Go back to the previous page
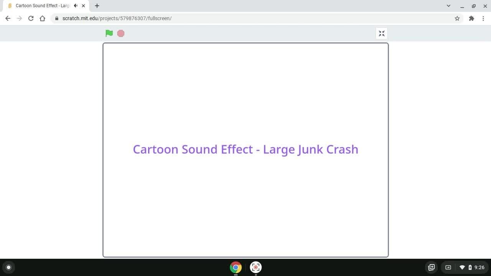This screenshot has width=491, height=276. [x=8, y=18]
